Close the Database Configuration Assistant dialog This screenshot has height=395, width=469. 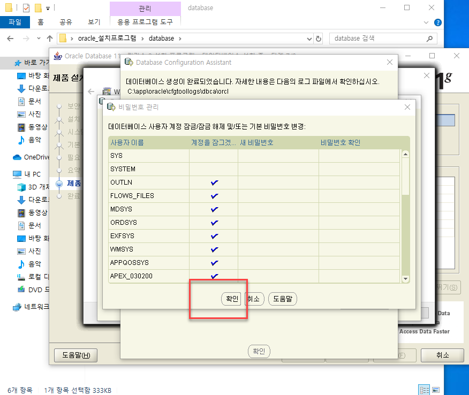pos(389,62)
